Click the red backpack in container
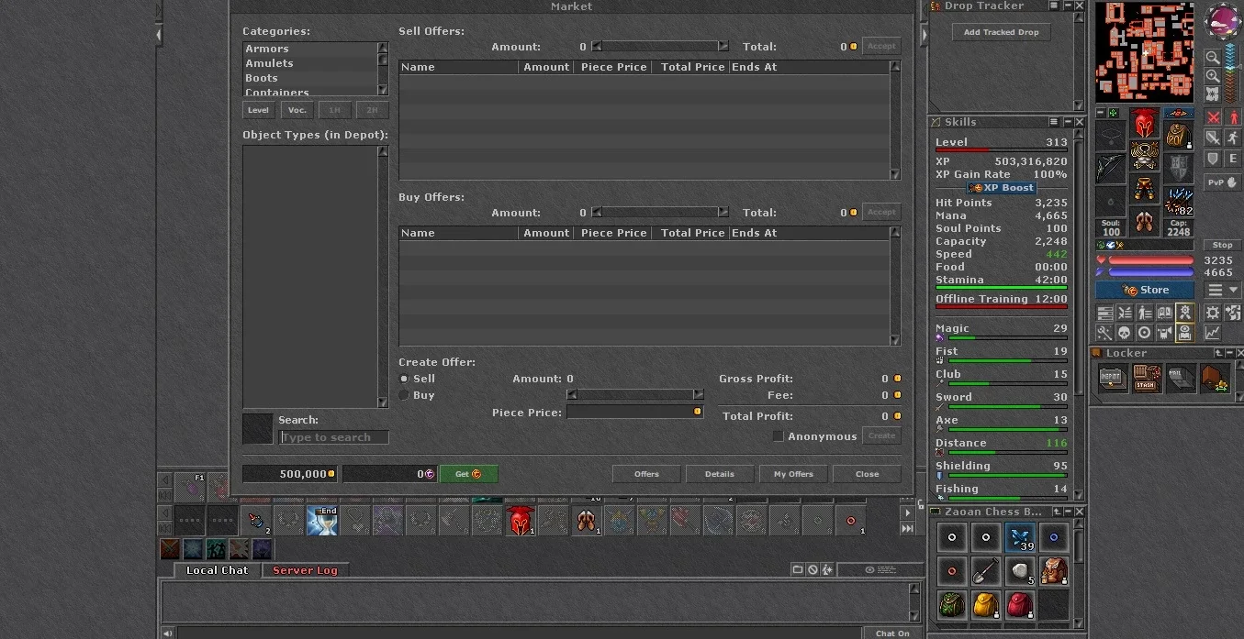Viewport: 1244px width, 639px height. click(x=1020, y=605)
